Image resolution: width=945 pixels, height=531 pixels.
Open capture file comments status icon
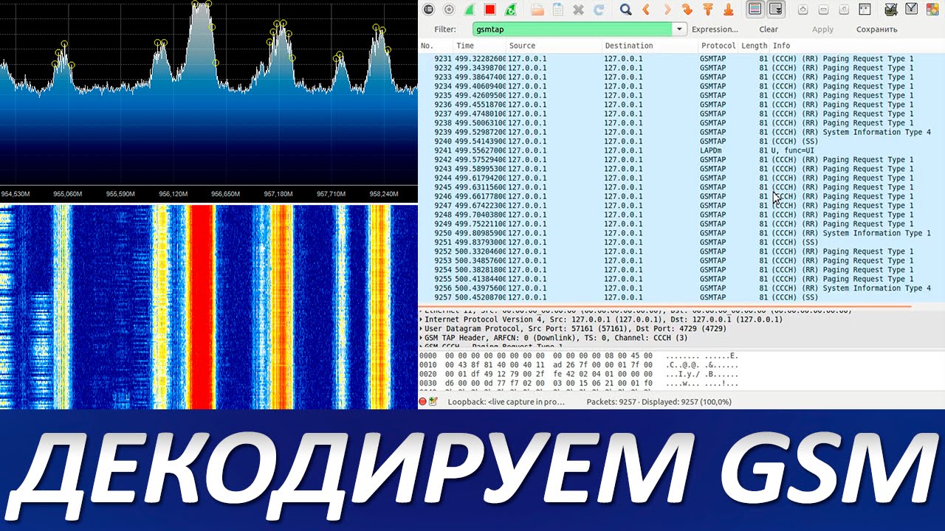point(433,402)
